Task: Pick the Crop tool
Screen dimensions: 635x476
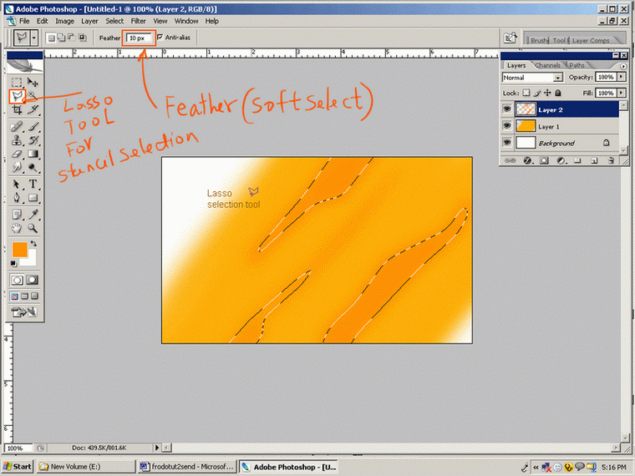Action: 17,109
